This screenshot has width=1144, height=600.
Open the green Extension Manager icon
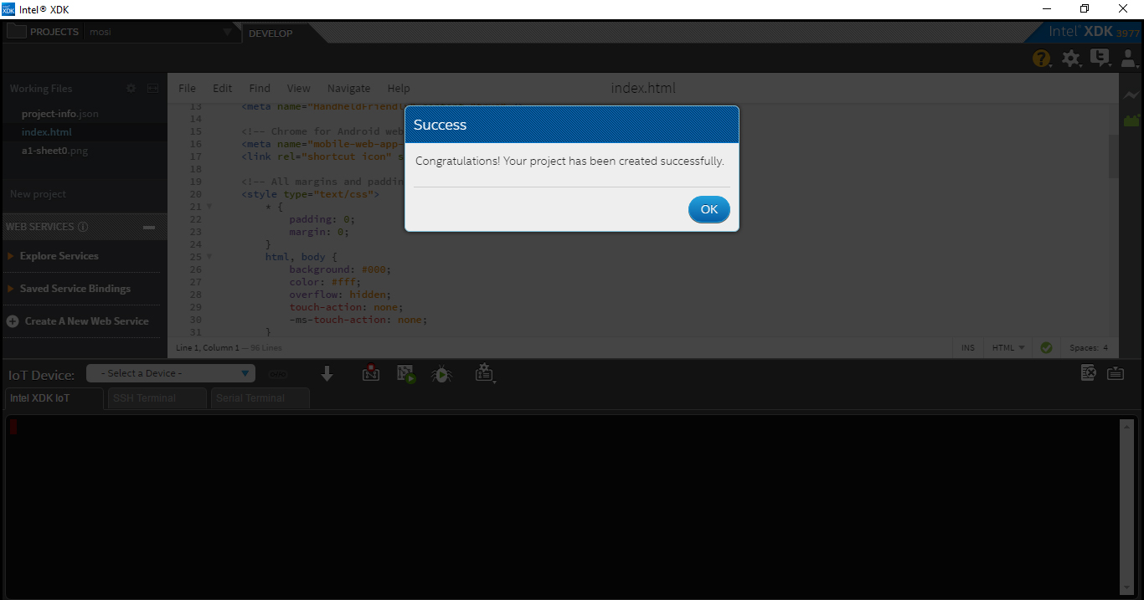click(1131, 121)
